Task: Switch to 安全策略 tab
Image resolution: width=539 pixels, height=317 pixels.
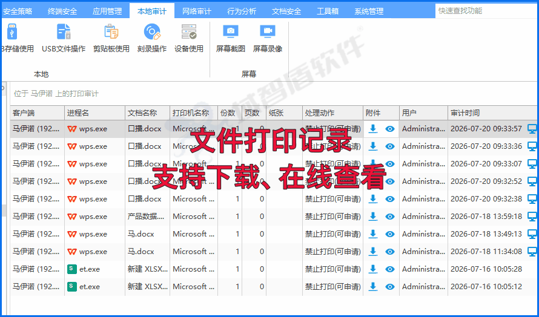Action: pyautogui.click(x=17, y=11)
